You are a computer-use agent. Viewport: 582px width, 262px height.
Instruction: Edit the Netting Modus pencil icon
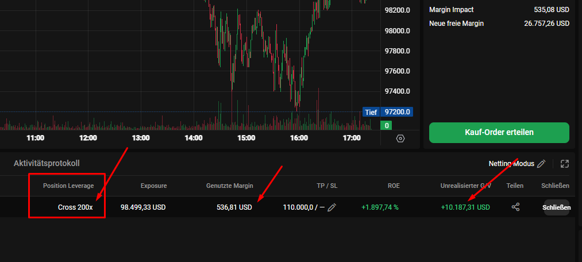[x=542, y=164]
